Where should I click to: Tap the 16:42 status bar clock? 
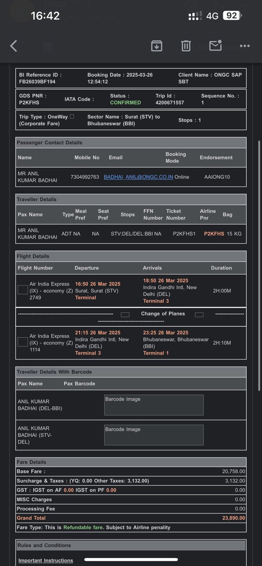(x=45, y=16)
